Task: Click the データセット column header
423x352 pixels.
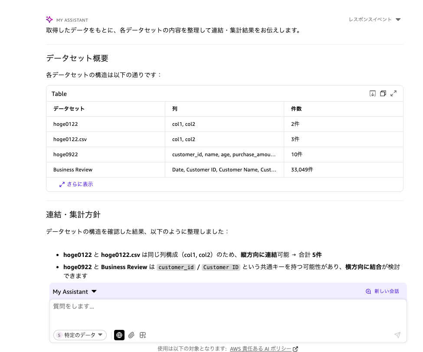Action: pos(106,109)
